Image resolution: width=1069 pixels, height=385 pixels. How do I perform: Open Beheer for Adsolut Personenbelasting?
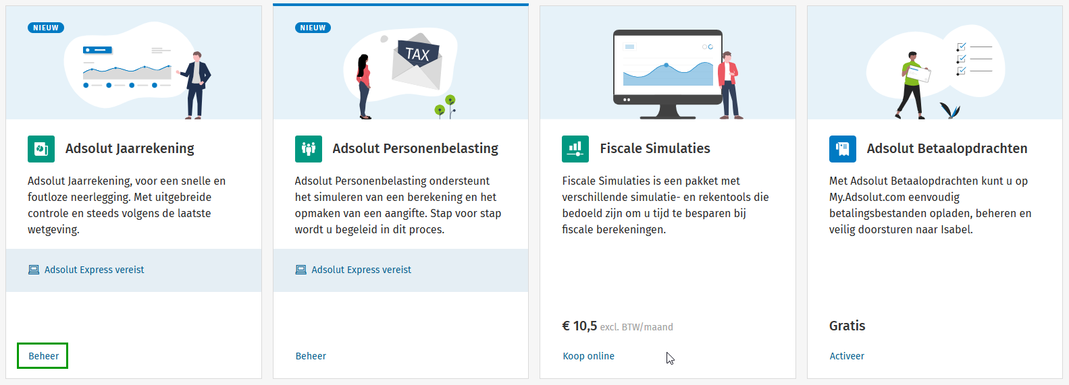pos(311,356)
